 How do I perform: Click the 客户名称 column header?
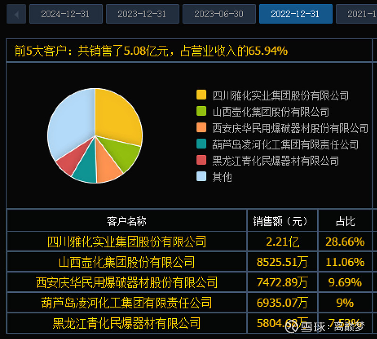tap(127, 221)
